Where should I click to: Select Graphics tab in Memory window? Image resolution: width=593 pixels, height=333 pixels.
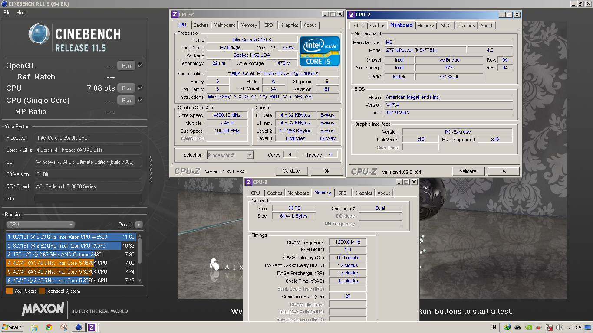pyautogui.click(x=363, y=193)
